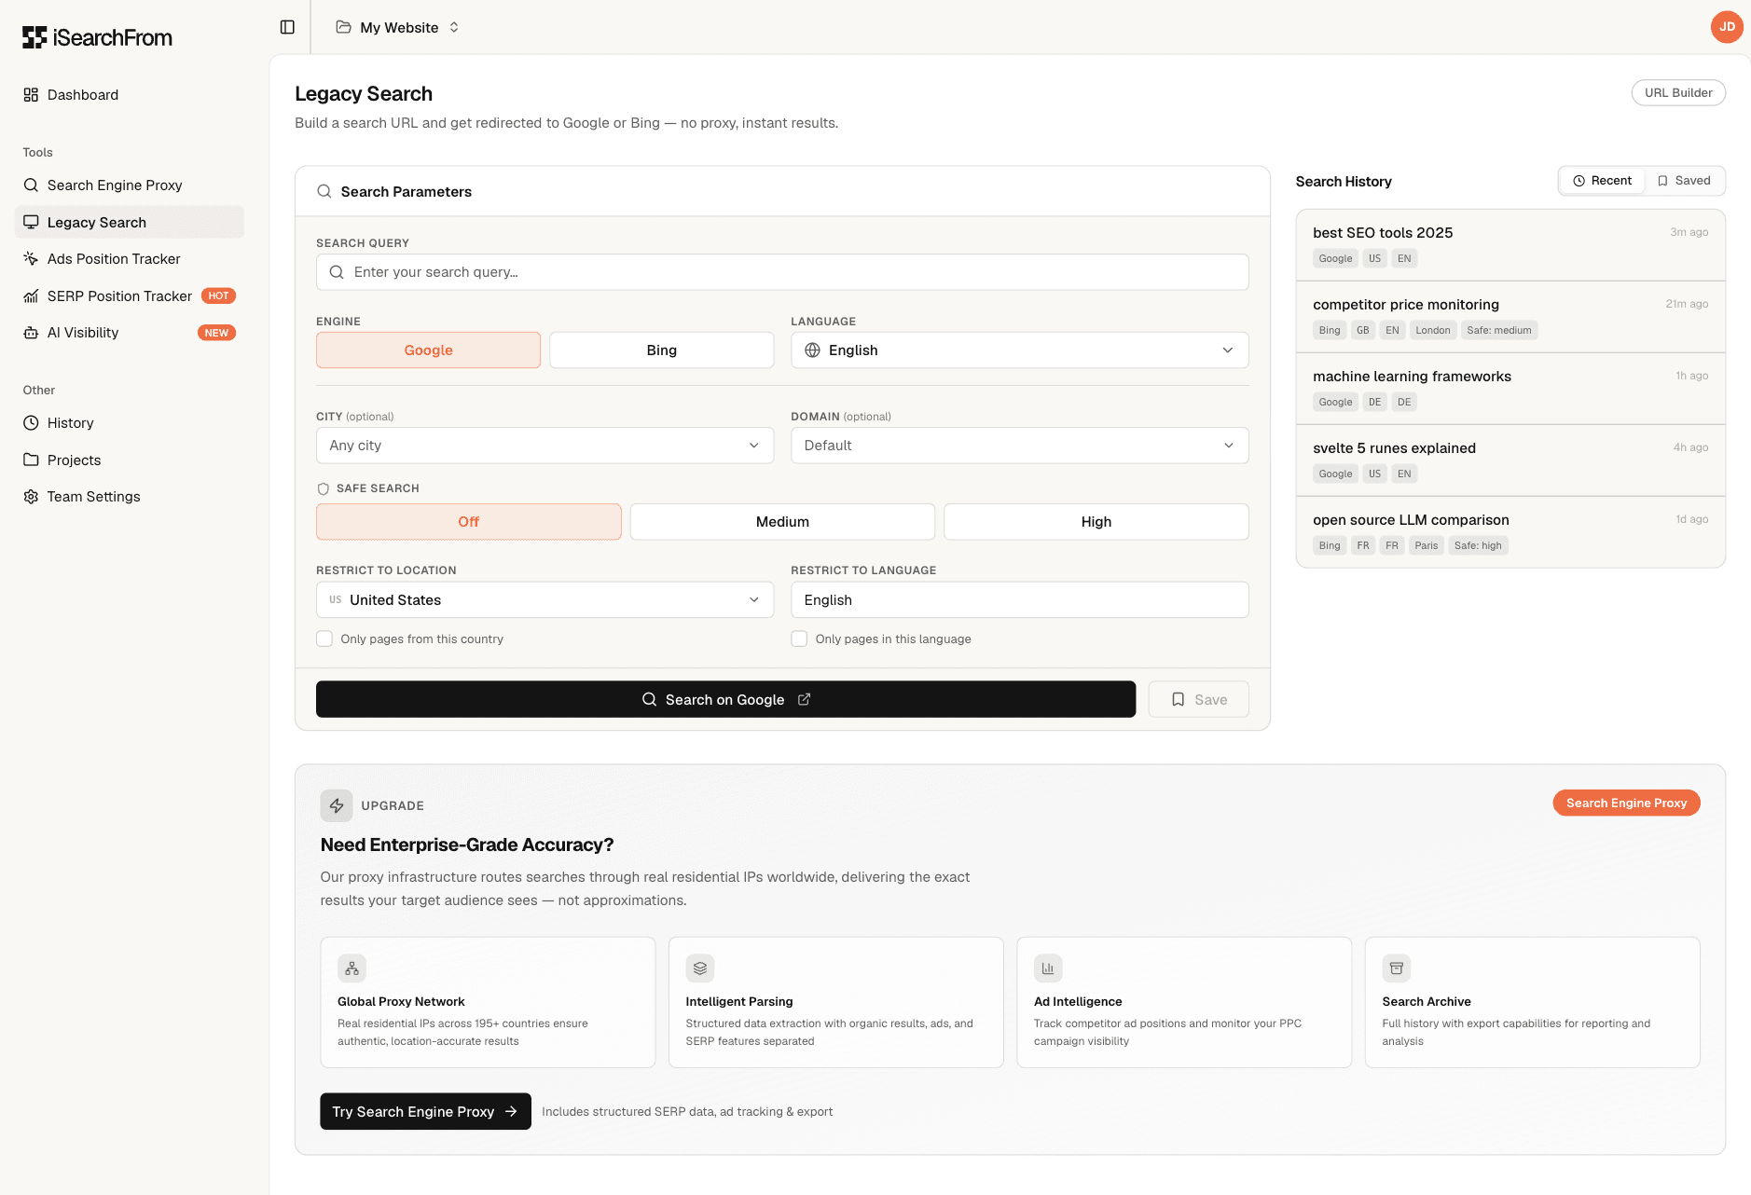The width and height of the screenshot is (1751, 1195).
Task: Open Ads Position Tracker page
Action: tap(130, 259)
